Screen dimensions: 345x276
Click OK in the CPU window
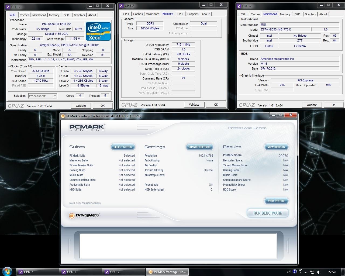coord(102,106)
